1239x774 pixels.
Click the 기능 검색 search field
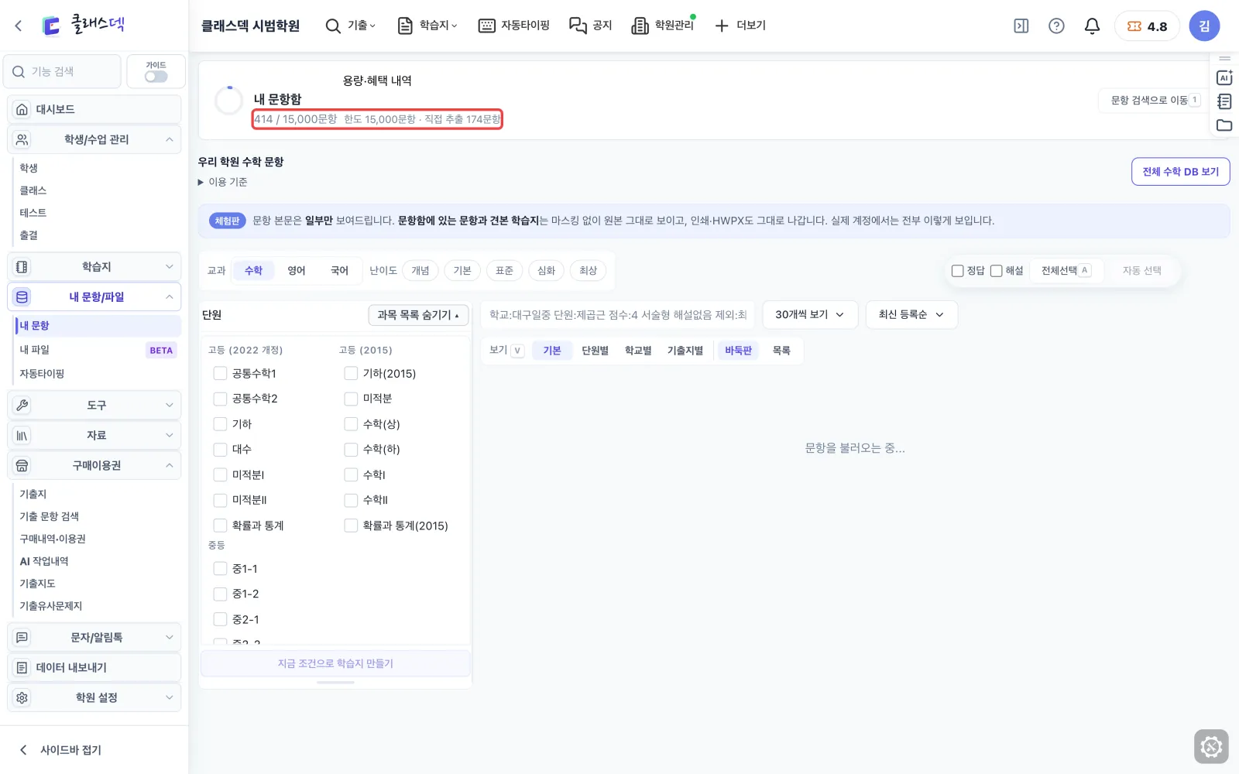click(63, 71)
